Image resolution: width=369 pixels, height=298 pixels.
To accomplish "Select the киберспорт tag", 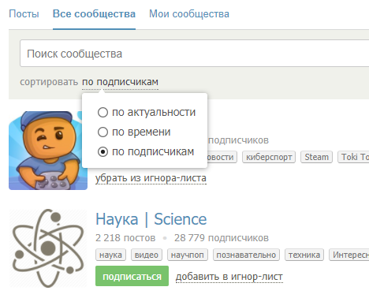I will pyautogui.click(x=269, y=157).
